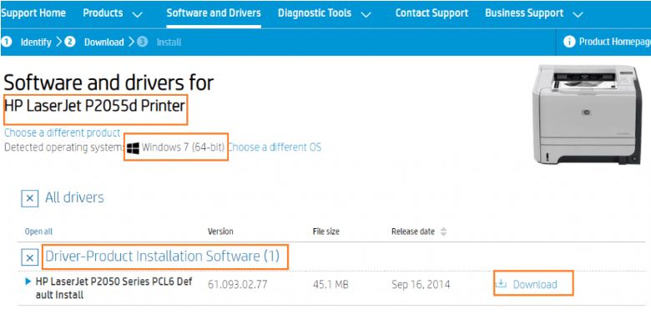Image resolution: width=651 pixels, height=314 pixels.
Task: Click HP LaserJet P2050 Series PCL6 driver name
Action: pos(114,288)
